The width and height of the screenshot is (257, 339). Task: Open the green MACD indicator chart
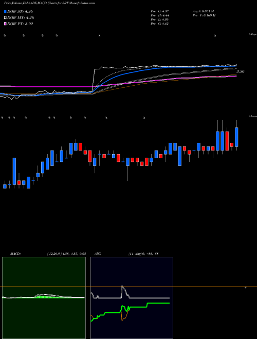pos(44,298)
